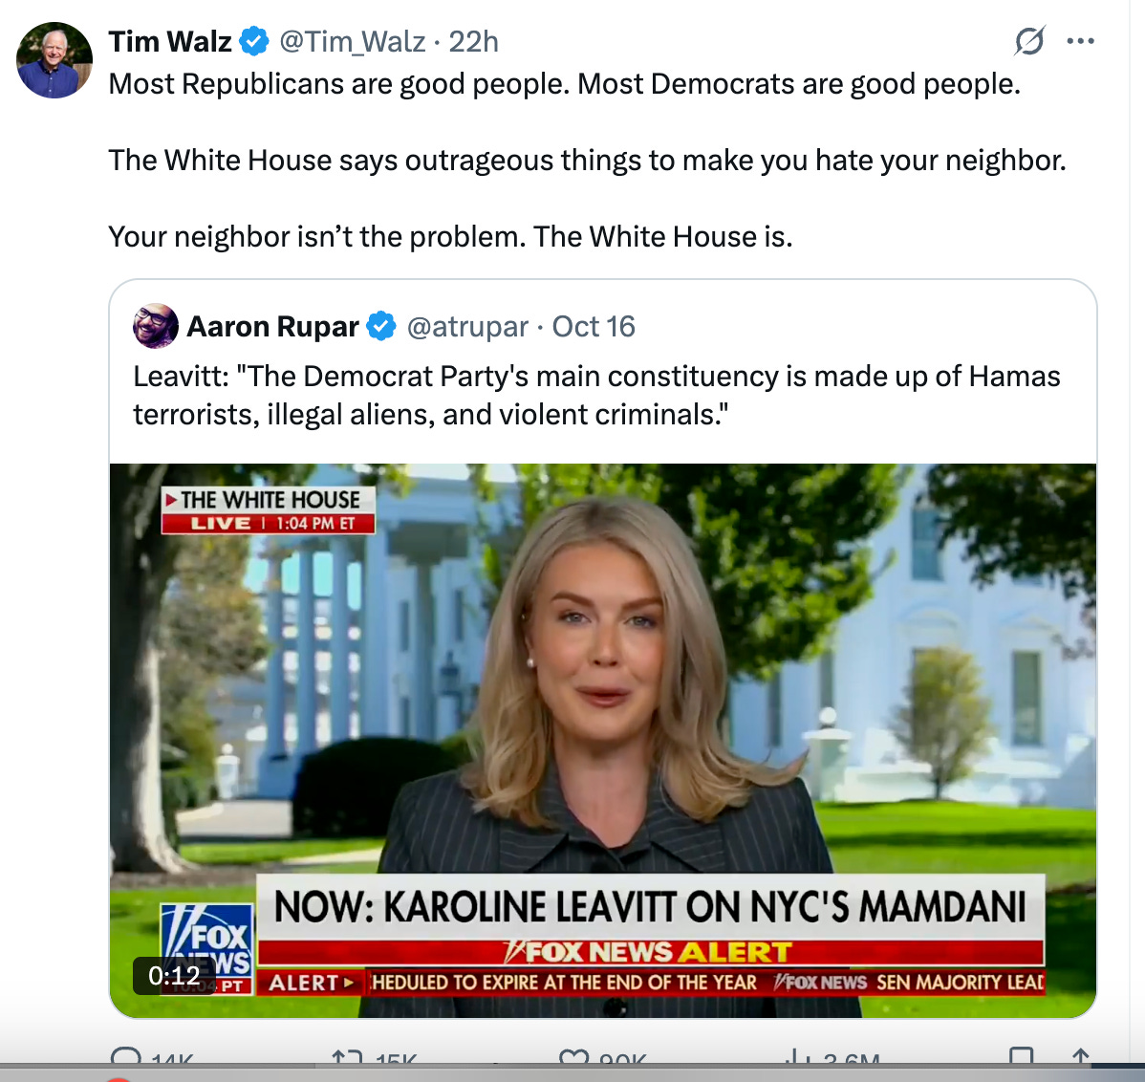
Task: Click the reply speech bubble icon
Action: [125, 1056]
